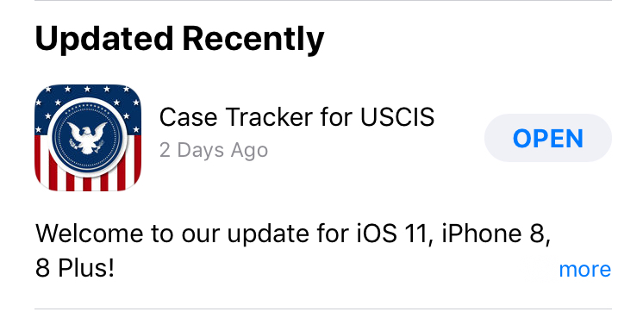Tap the Welcome to our update text line

293,234
